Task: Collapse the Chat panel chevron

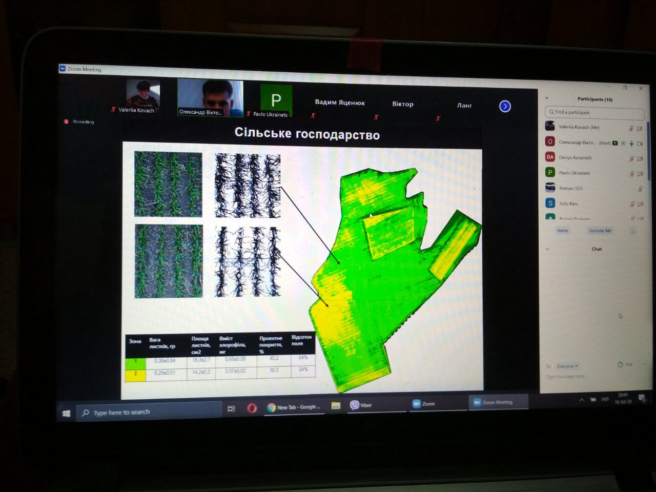Action: [547, 249]
